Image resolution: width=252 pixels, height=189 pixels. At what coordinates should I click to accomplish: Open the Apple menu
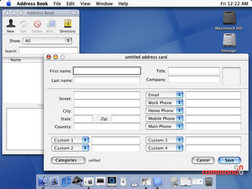coord(8,3)
